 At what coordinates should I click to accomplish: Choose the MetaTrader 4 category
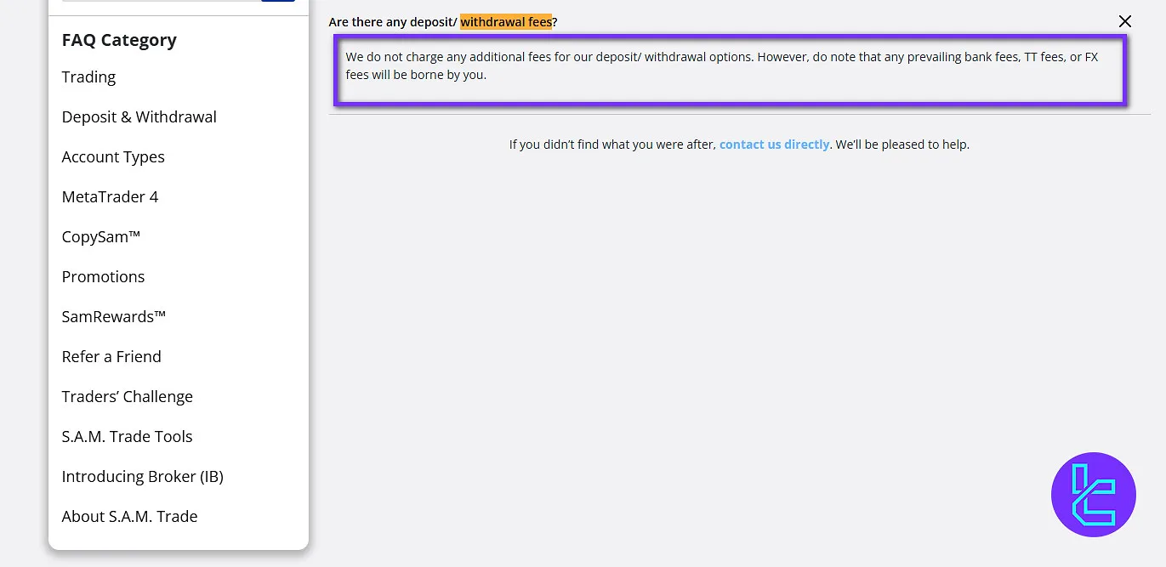110,197
